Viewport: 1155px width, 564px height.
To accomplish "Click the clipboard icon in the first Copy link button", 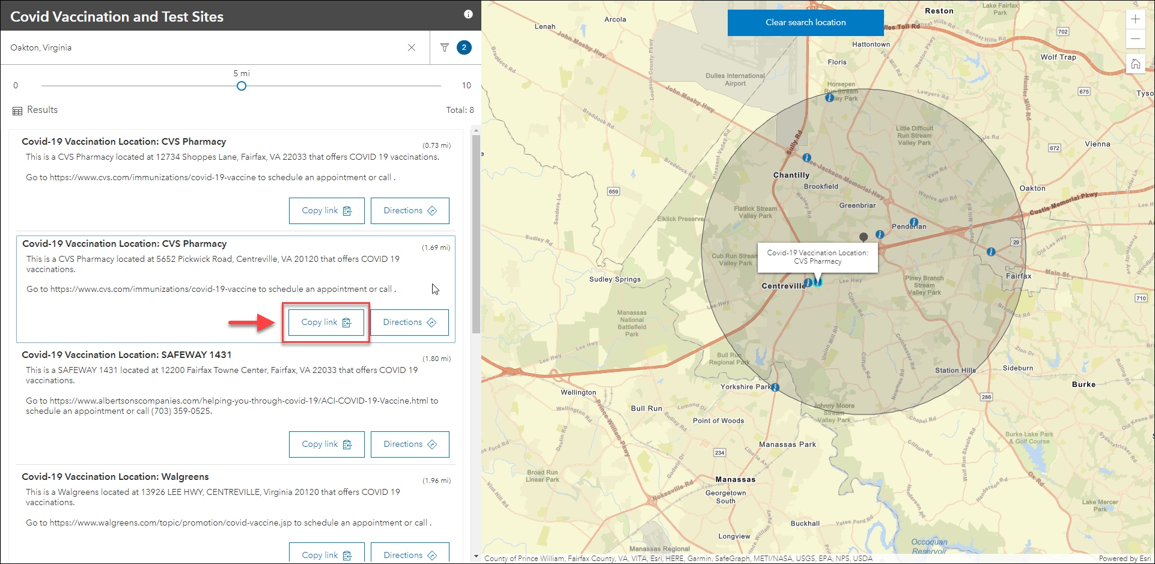I will point(347,211).
